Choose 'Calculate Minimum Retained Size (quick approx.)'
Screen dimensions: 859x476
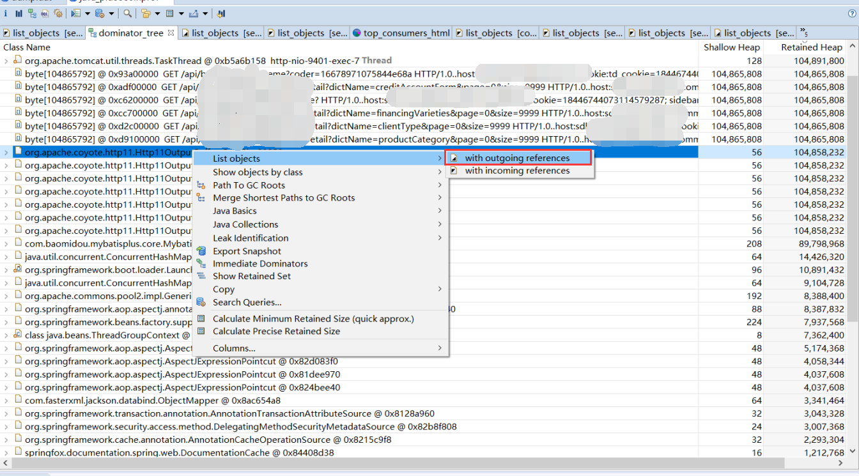pyautogui.click(x=320, y=318)
